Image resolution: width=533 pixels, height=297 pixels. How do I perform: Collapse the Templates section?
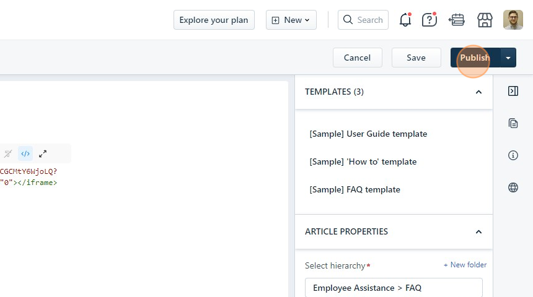pyautogui.click(x=478, y=92)
